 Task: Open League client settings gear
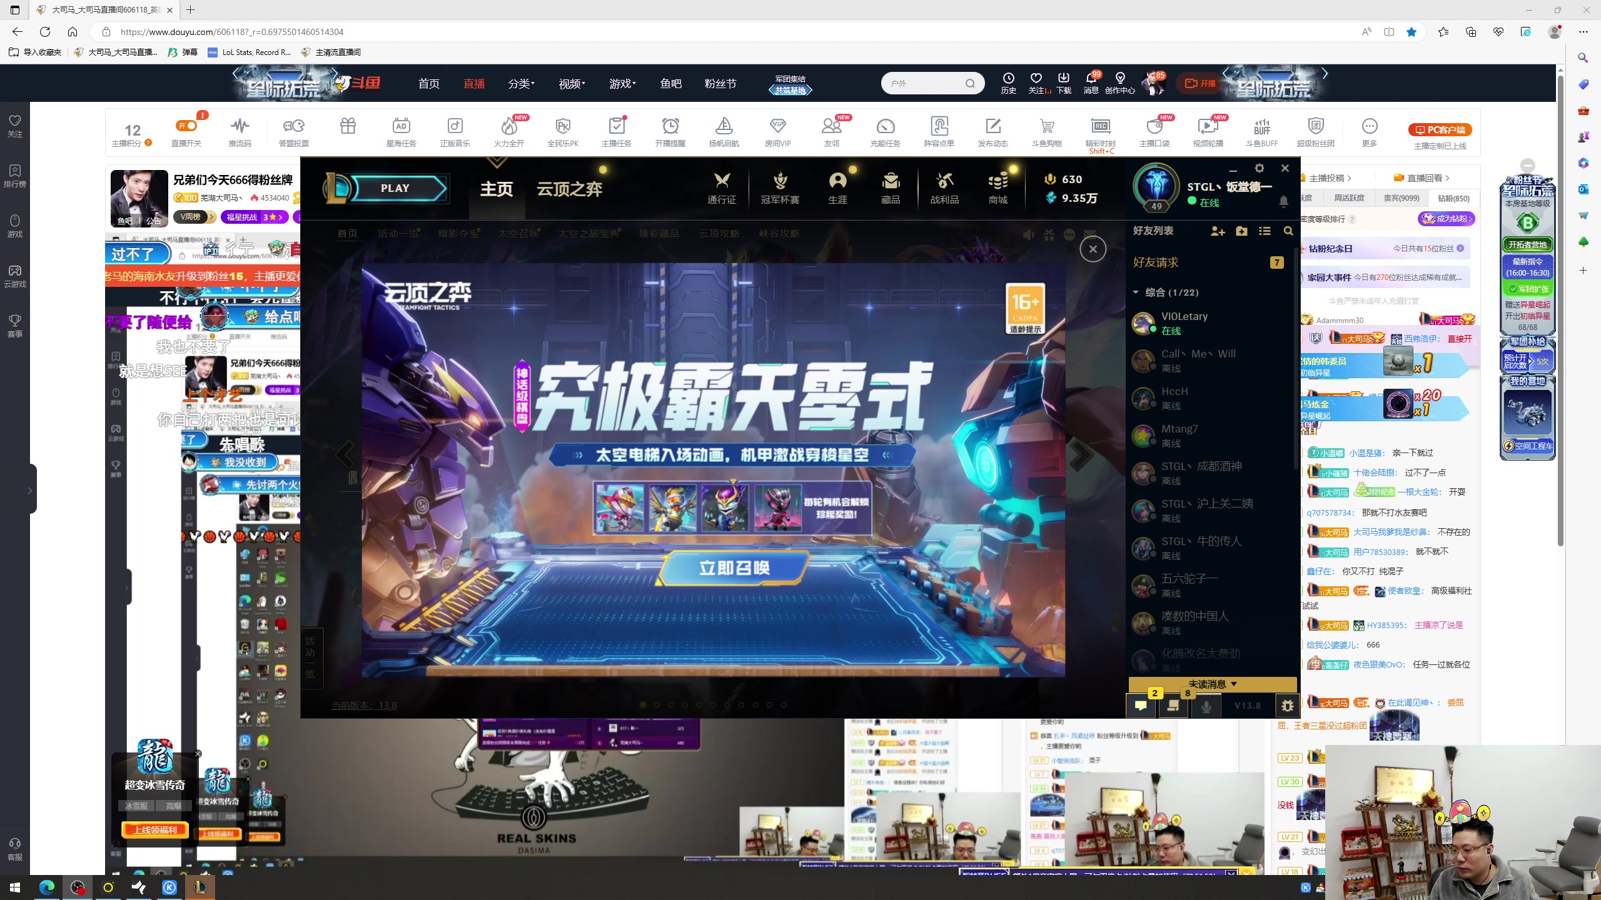tap(1260, 168)
